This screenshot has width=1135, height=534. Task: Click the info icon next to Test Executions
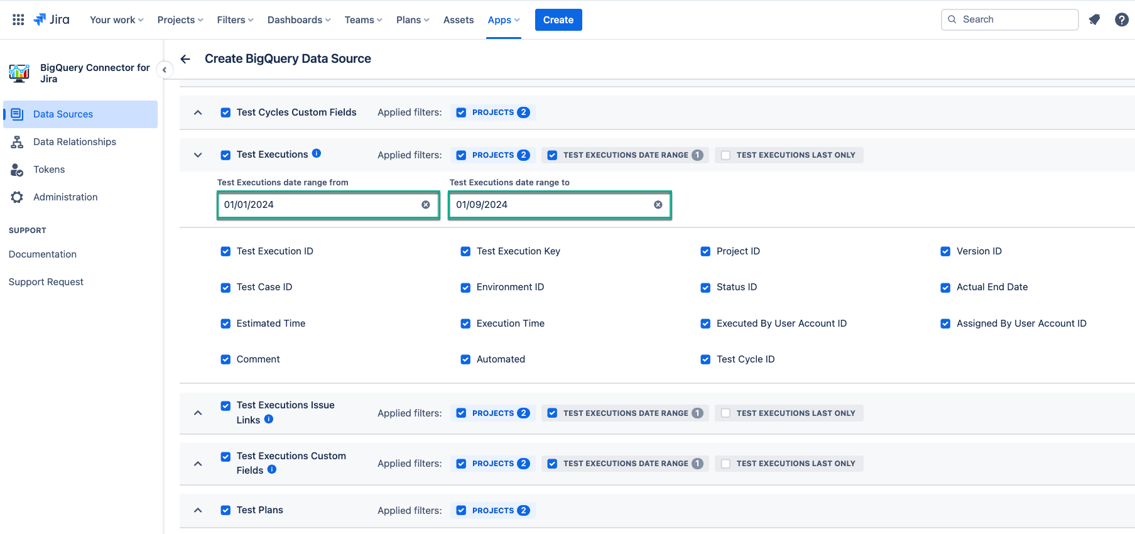pos(317,153)
